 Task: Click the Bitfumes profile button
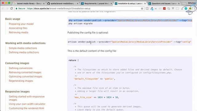click(x=192, y=3)
